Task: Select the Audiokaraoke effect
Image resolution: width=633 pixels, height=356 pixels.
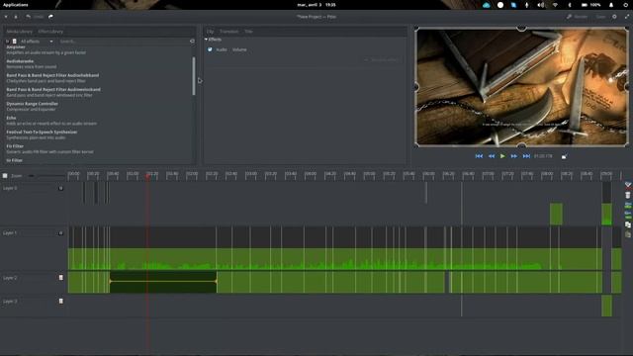Action: (31, 63)
